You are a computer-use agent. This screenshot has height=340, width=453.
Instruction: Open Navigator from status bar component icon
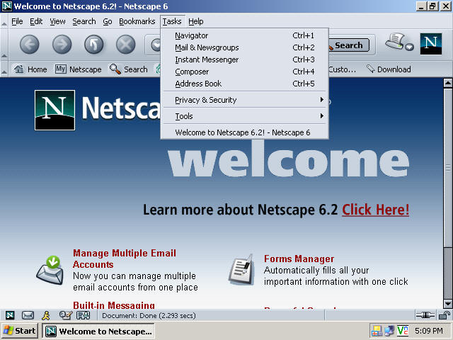10,315
